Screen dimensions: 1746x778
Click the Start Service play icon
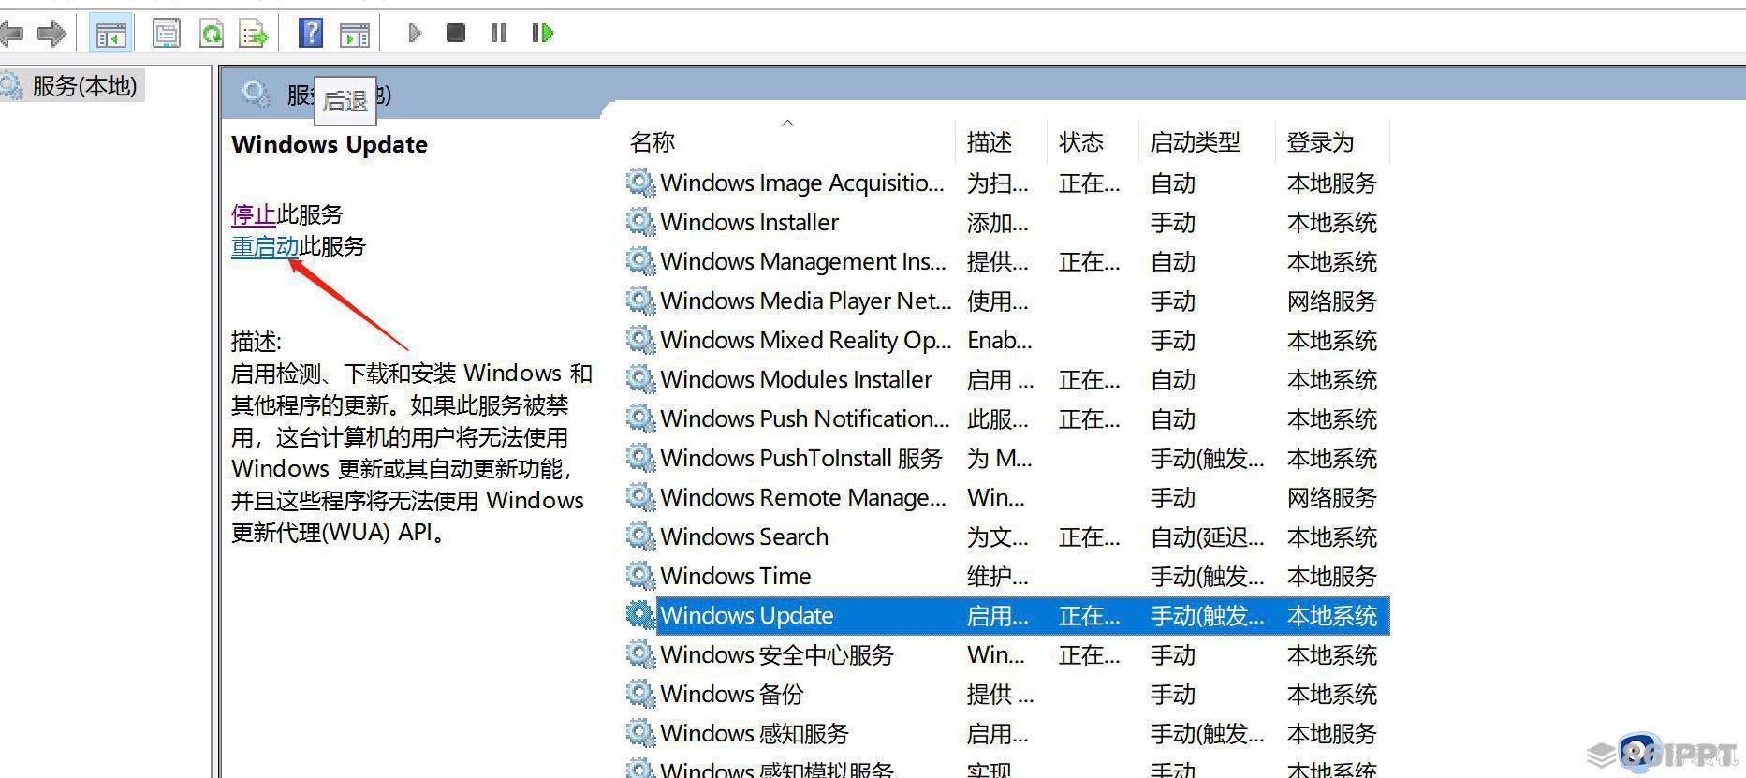(415, 34)
